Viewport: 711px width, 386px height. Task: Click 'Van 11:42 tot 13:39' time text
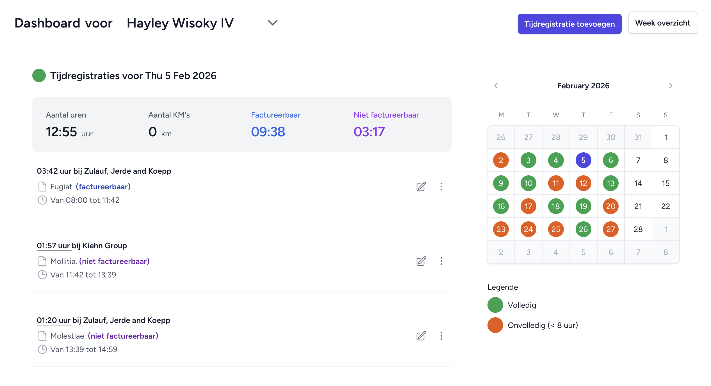click(x=83, y=275)
